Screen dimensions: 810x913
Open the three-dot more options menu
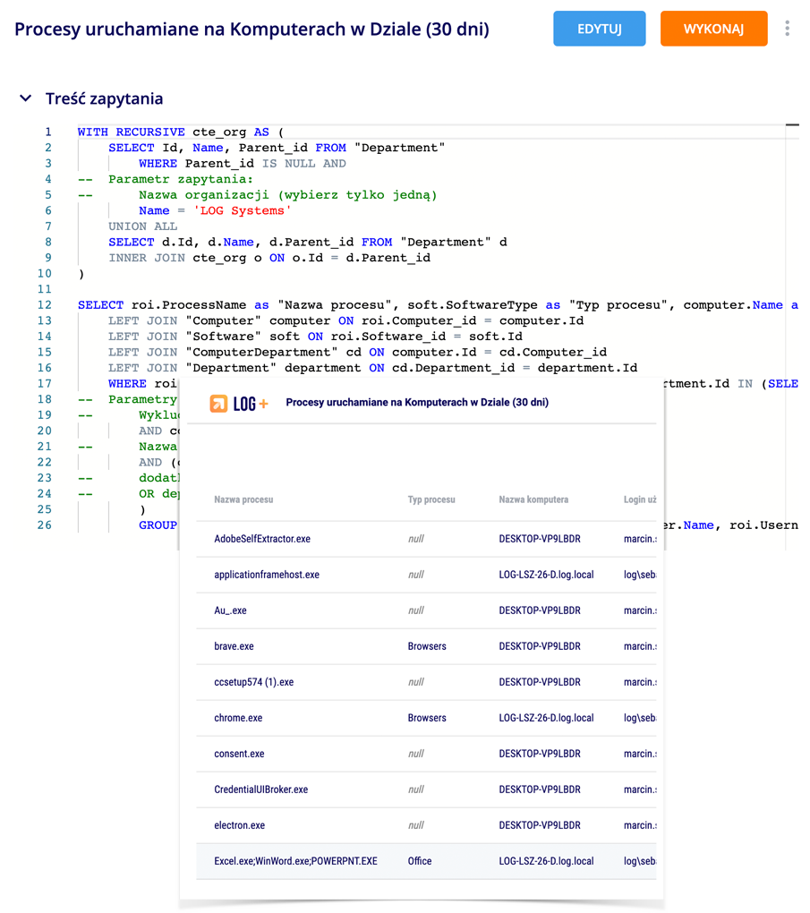click(788, 29)
